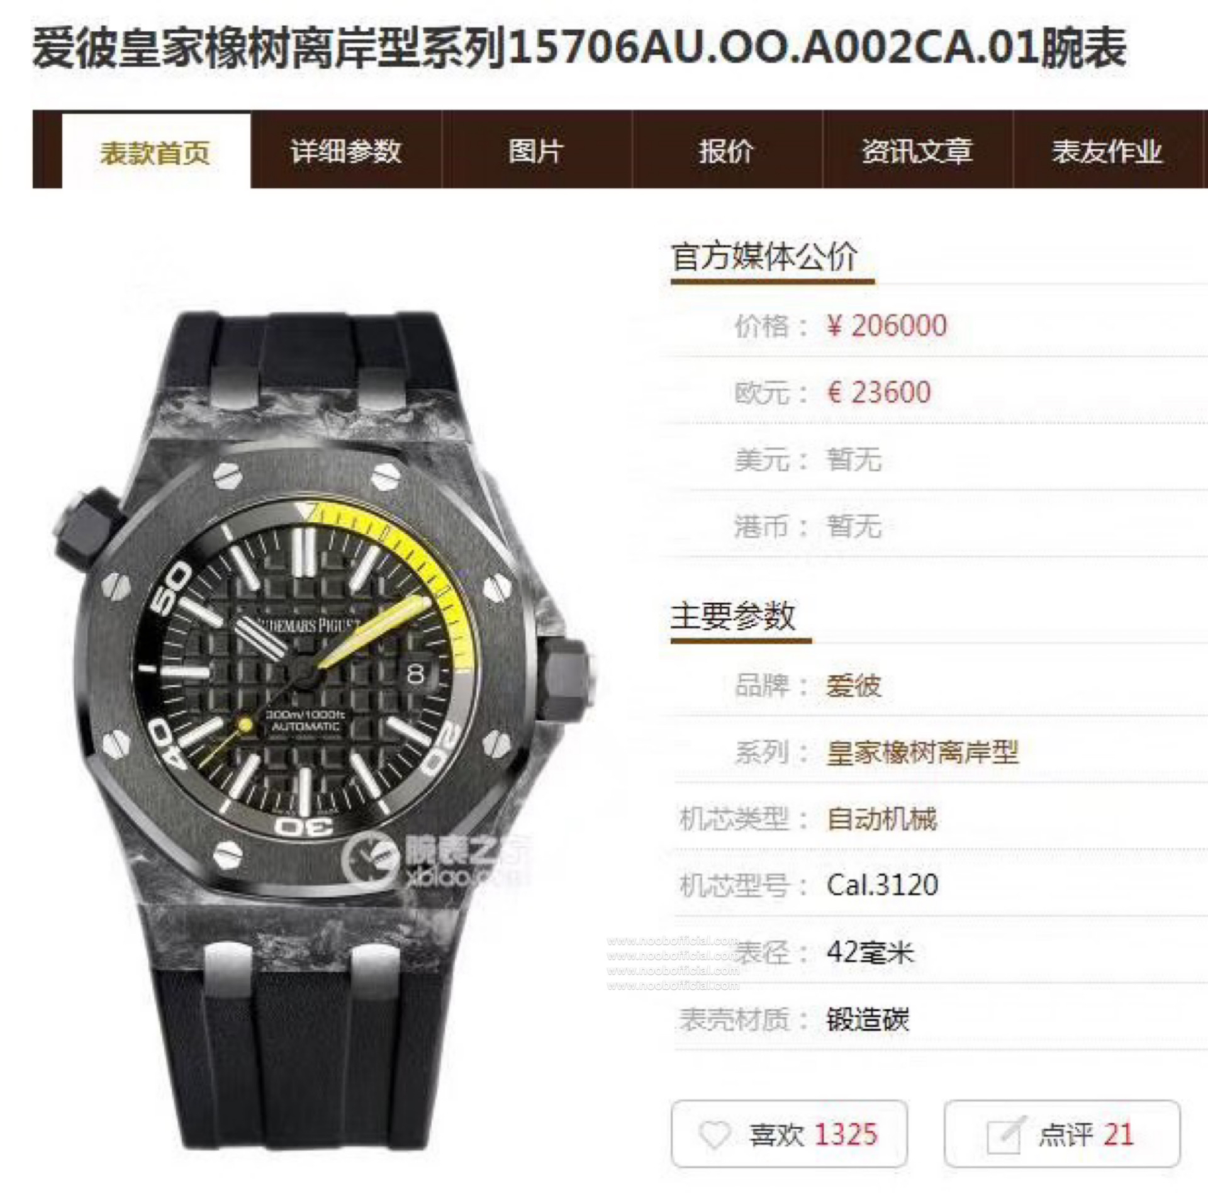
Task: Click the ¥ 206000 price value
Action: [x=886, y=325]
